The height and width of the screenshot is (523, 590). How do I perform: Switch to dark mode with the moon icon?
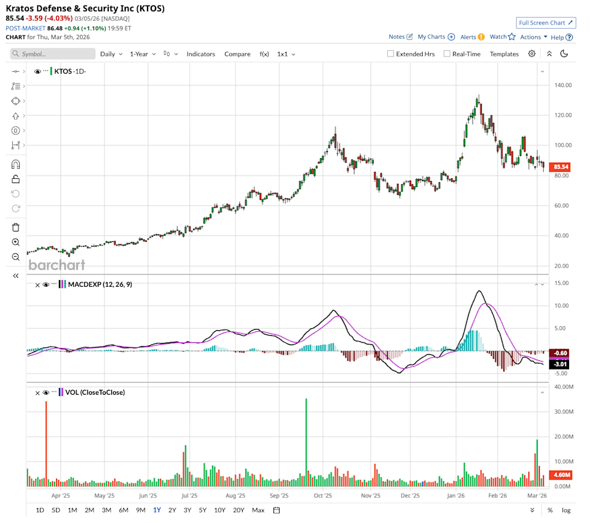coord(564,54)
